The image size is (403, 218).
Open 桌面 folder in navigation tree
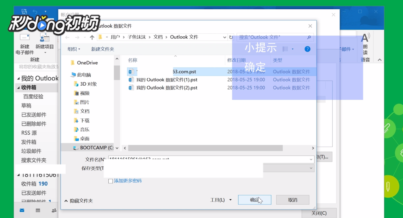click(85, 139)
